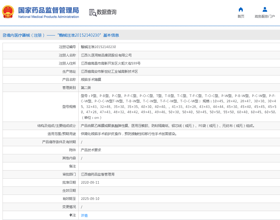This screenshot has width=280, height=220.
Task: Click the 政务服务门户 person icon
Action: pyautogui.click(x=265, y=9)
